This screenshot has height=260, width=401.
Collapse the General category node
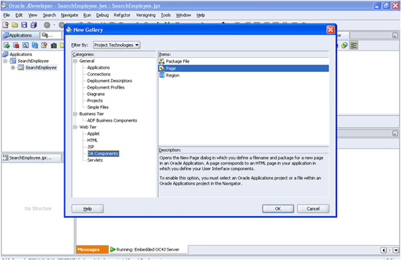pyautogui.click(x=75, y=61)
